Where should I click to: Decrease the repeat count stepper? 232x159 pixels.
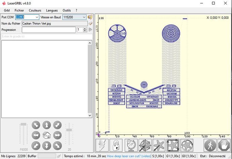[x=85, y=31]
